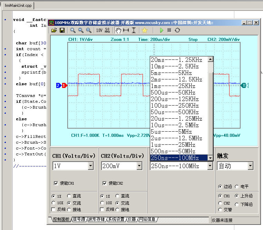Select 交替 alternate trigger source

[220, 210]
